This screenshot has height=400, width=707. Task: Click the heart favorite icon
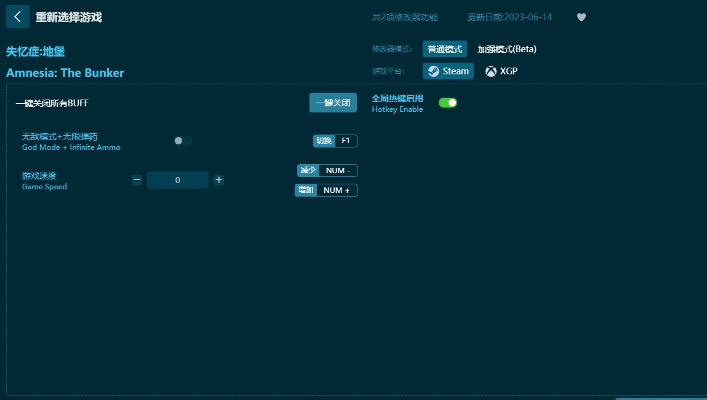coord(581,17)
